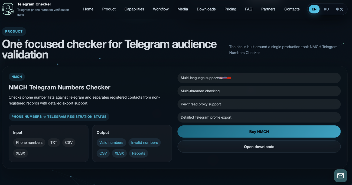Click the Per-thread proxy support row
This screenshot has width=352, height=185.
pyautogui.click(x=259, y=104)
